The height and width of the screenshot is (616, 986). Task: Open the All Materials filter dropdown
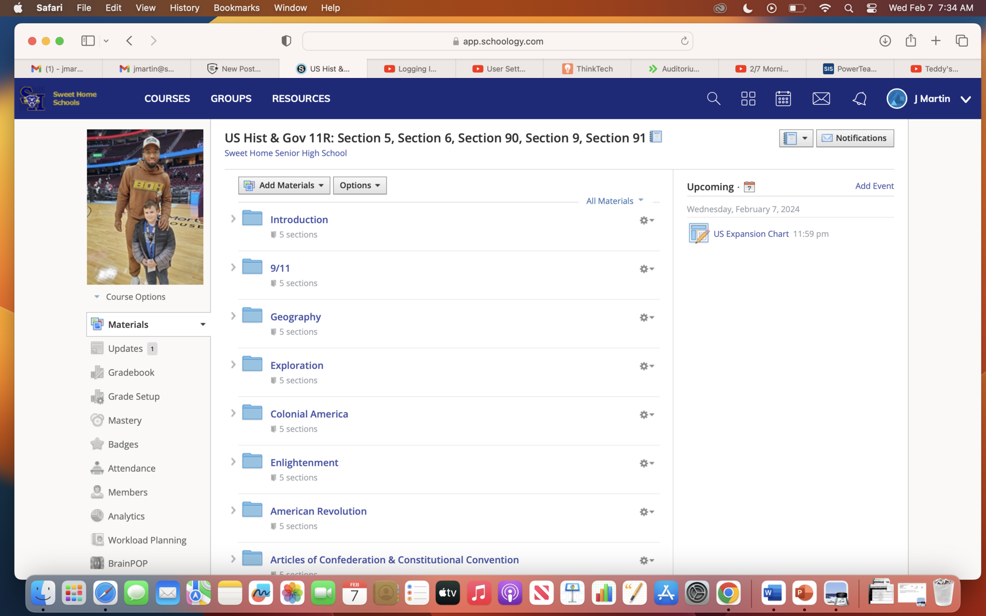tap(614, 201)
